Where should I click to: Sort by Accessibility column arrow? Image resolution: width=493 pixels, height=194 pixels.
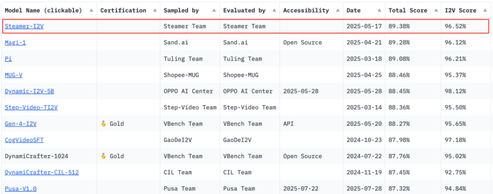(337, 10)
